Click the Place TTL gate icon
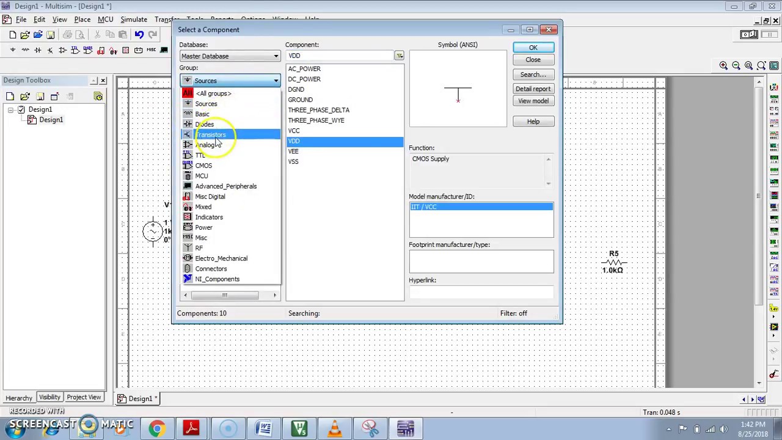This screenshot has height=440, width=782. tap(75, 50)
